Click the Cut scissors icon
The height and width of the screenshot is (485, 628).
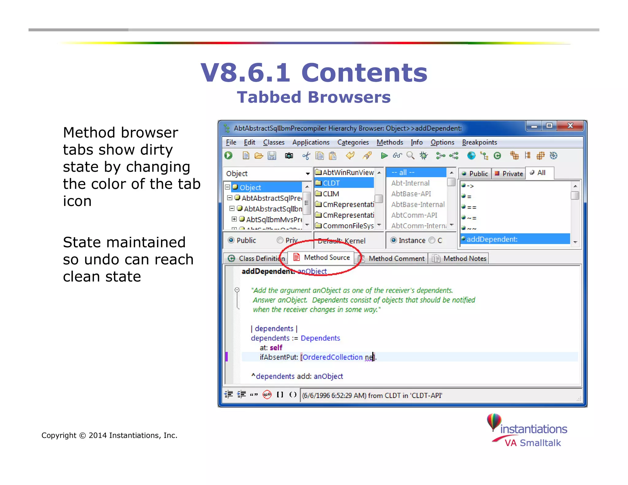[306, 156]
